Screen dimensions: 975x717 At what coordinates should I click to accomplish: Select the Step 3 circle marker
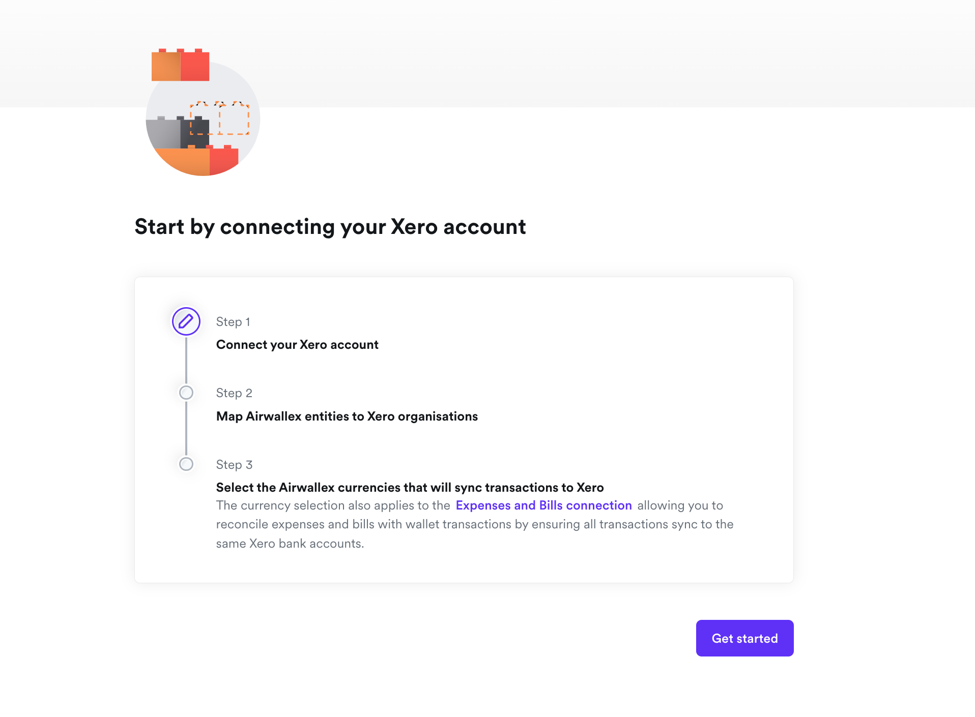click(x=186, y=464)
